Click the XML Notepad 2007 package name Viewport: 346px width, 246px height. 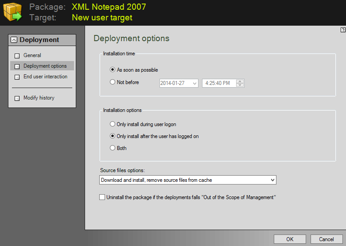coord(109,7)
